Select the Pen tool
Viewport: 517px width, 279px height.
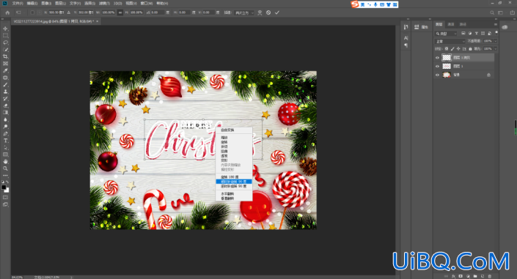coord(5,134)
